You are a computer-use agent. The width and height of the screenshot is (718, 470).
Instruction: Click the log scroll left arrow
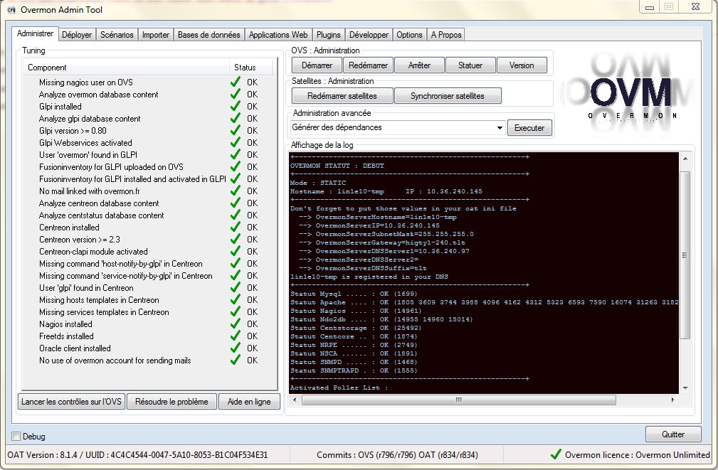click(x=295, y=400)
